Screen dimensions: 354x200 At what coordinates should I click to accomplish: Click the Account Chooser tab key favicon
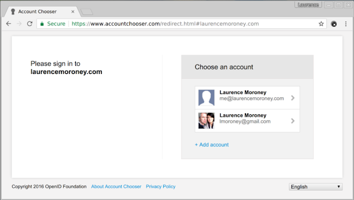pos(13,12)
